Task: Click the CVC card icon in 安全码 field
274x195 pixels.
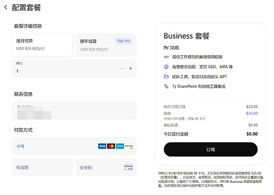Action: [129, 168]
